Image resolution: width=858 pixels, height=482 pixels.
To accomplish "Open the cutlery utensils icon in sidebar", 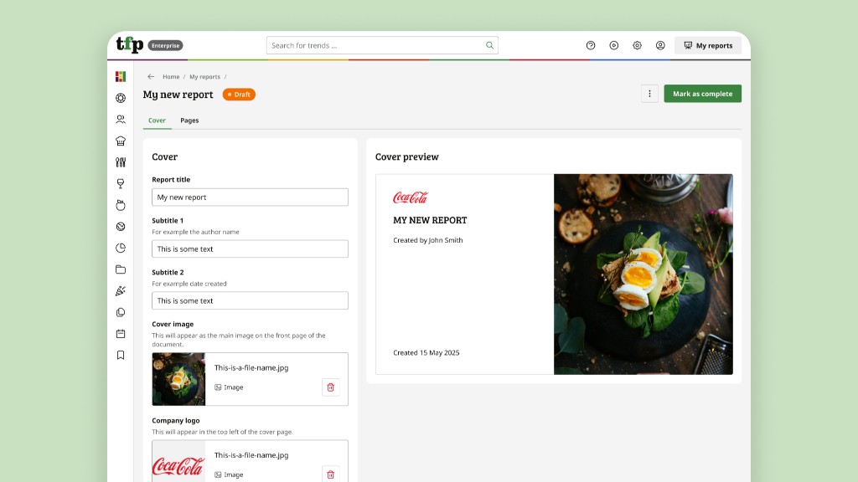I will [x=121, y=162].
